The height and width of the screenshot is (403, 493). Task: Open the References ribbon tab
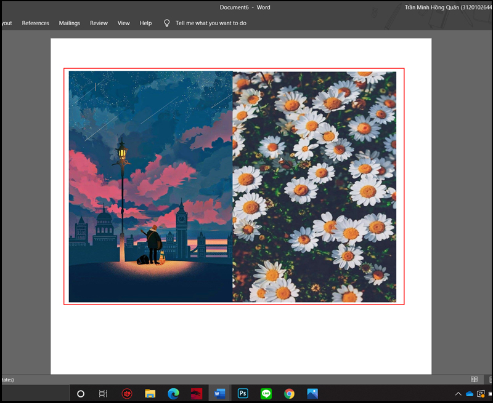coord(35,23)
